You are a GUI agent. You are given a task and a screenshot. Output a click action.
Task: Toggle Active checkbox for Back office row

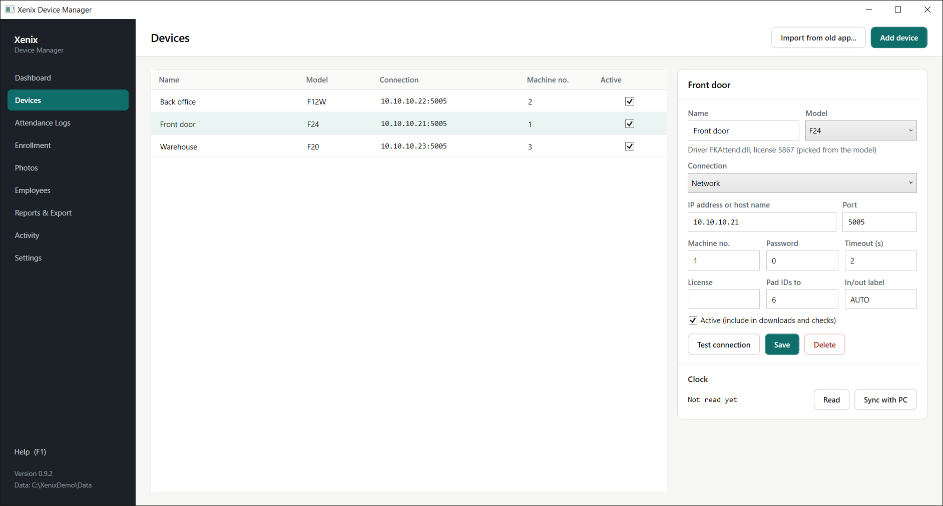tap(630, 101)
